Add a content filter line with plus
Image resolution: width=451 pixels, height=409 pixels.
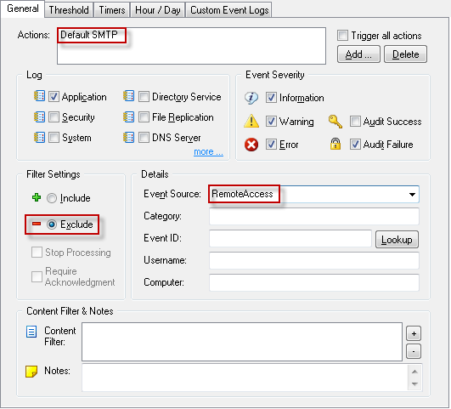(x=414, y=333)
